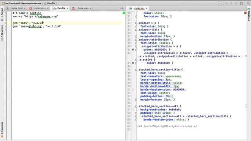Viewport: 251px width, 141px height.
Task: Click line number 45 in the styles.css gutter
Action: (x=129, y=70)
